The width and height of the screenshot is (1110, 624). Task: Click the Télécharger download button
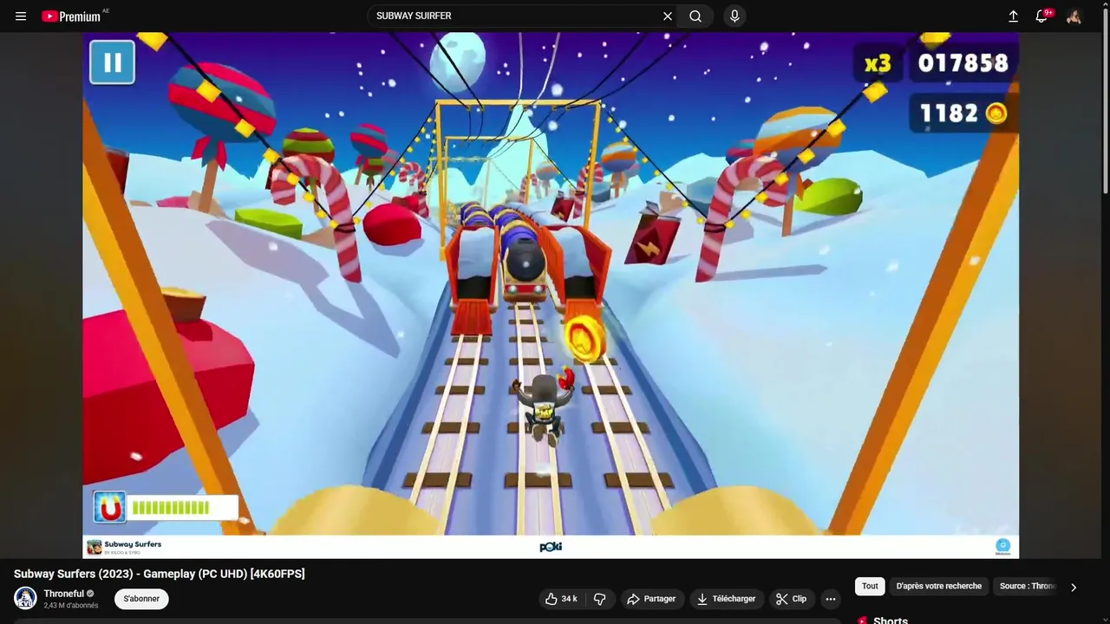tap(726, 599)
